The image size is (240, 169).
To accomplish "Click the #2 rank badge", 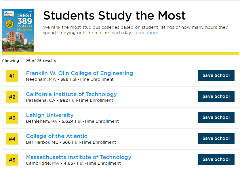I will (x=12, y=97).
